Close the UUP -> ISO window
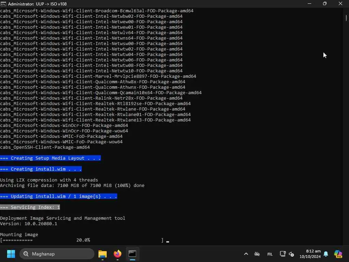The image size is (349, 262). click(x=340, y=4)
